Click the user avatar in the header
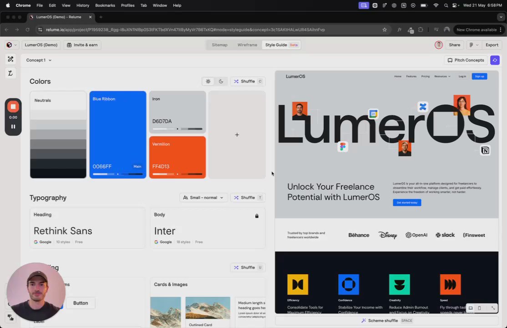 pyautogui.click(x=438, y=45)
